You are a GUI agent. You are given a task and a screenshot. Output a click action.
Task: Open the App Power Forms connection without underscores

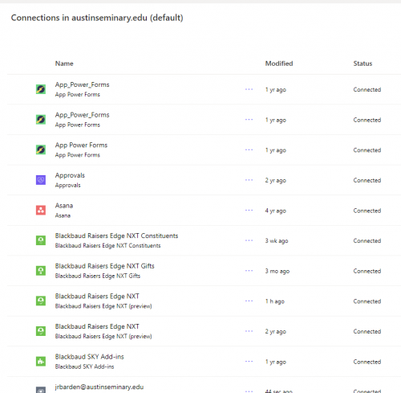coord(81,145)
